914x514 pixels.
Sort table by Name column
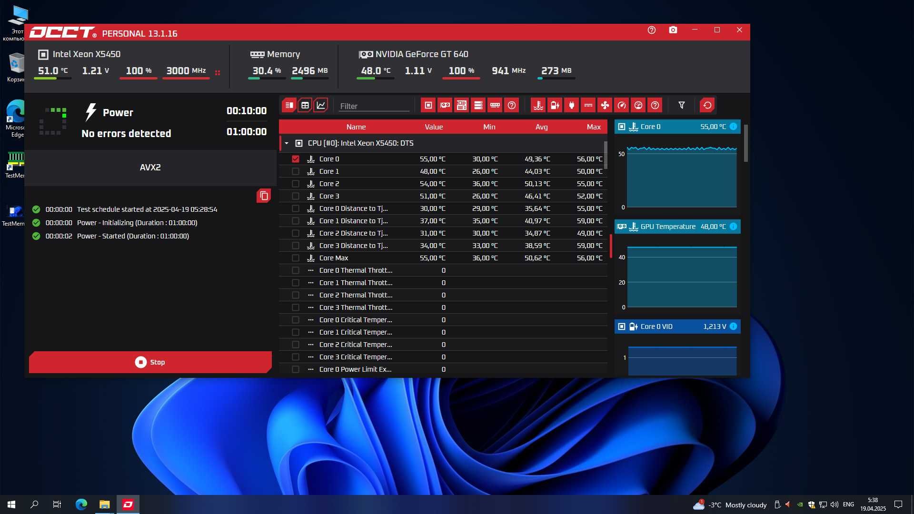point(356,127)
